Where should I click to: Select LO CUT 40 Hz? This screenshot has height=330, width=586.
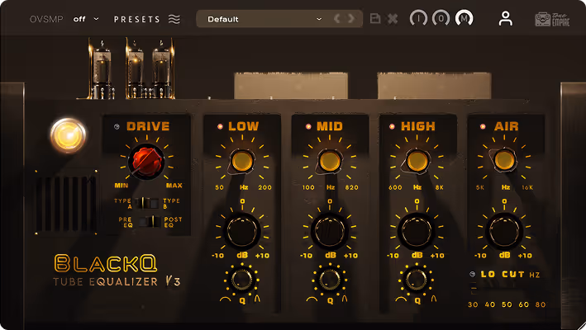490,304
